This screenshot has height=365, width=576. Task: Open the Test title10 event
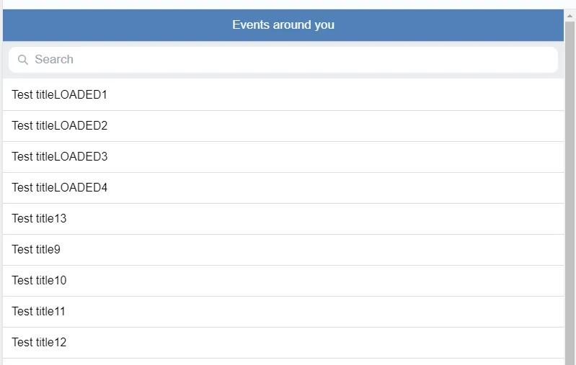pos(39,280)
